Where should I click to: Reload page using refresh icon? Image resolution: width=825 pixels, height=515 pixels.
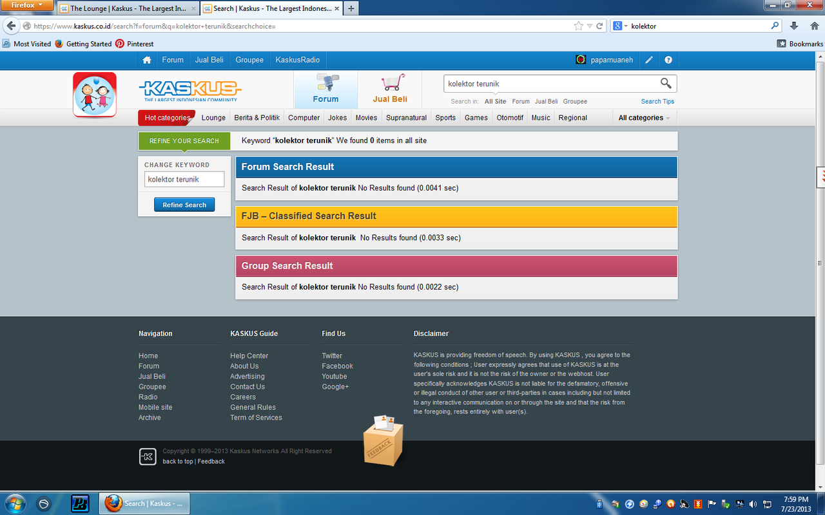pyautogui.click(x=599, y=26)
